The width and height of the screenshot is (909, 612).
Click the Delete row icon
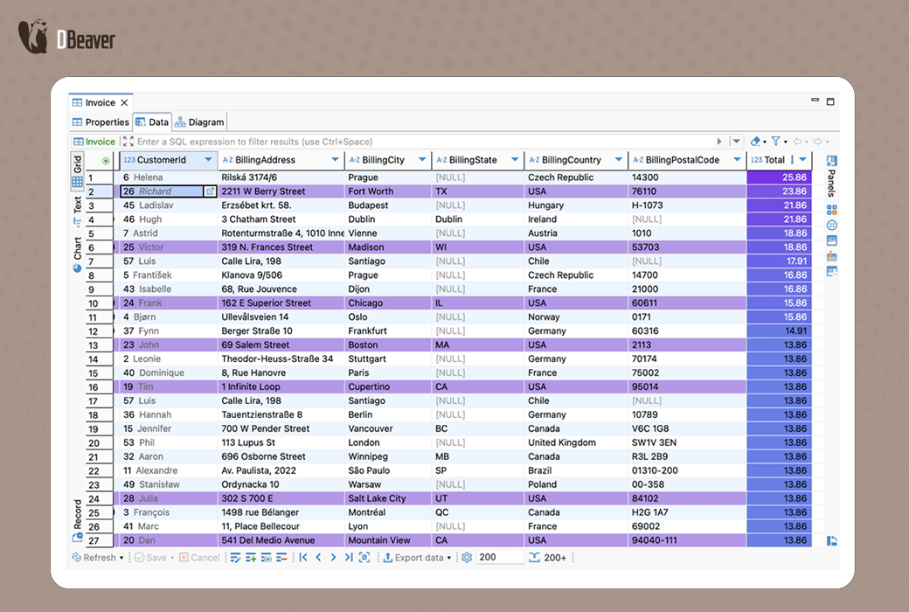coord(281,558)
